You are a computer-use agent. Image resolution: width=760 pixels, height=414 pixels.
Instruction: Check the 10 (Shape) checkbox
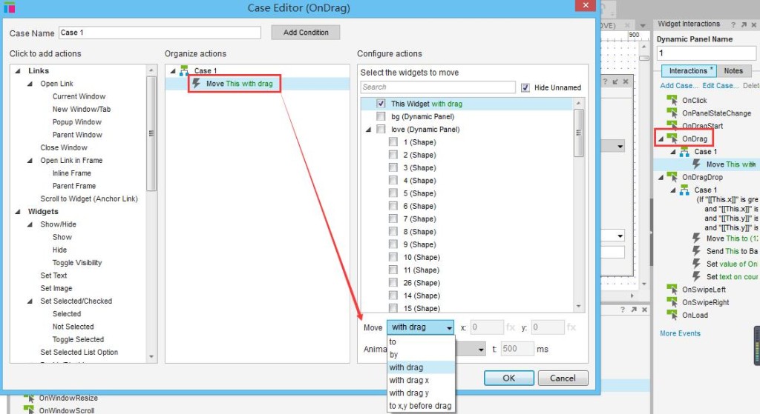click(x=393, y=257)
